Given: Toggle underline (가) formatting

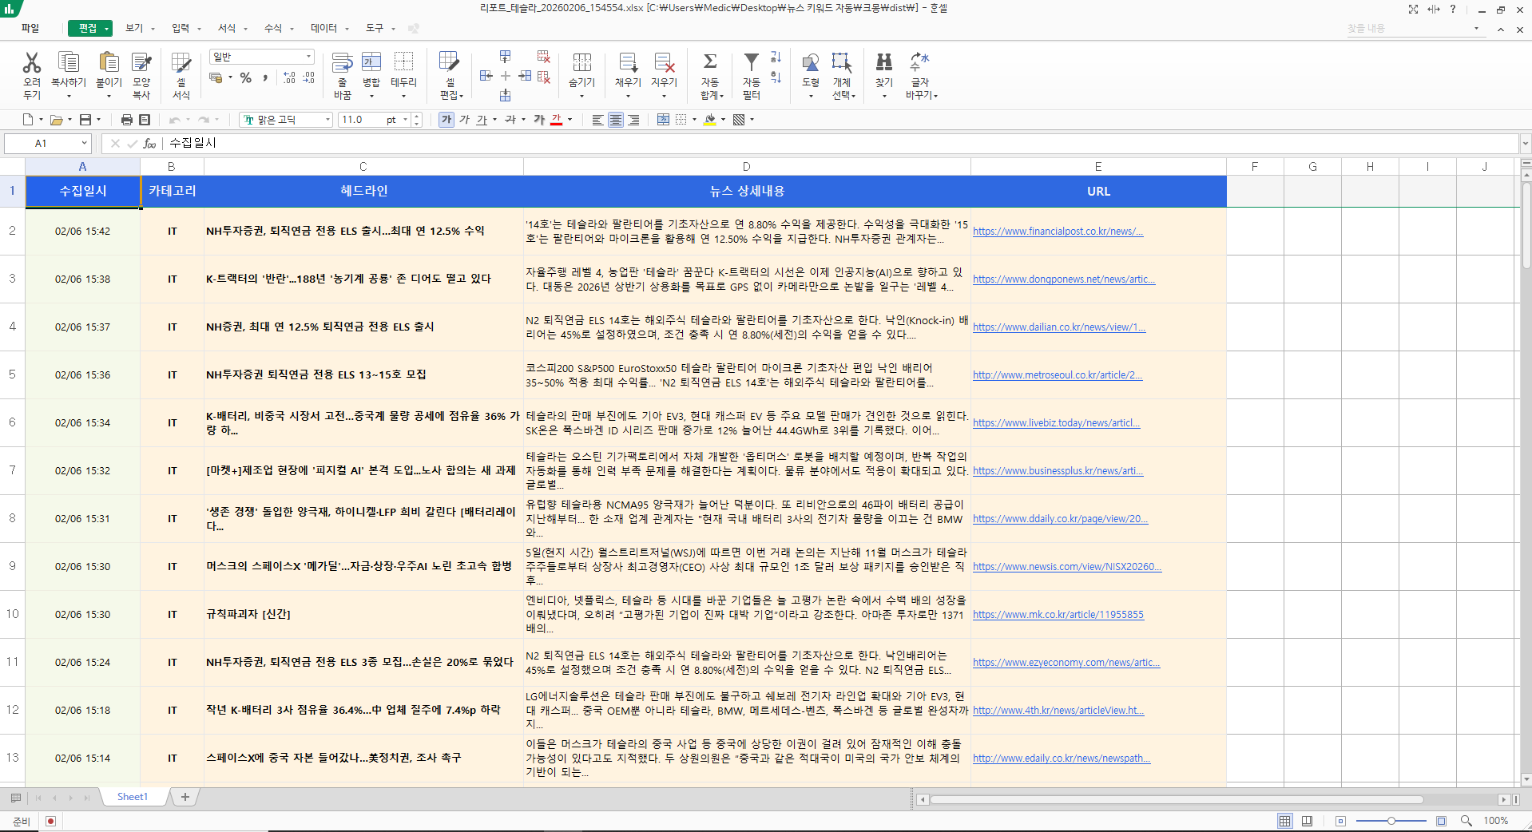Looking at the screenshot, I should (x=482, y=120).
